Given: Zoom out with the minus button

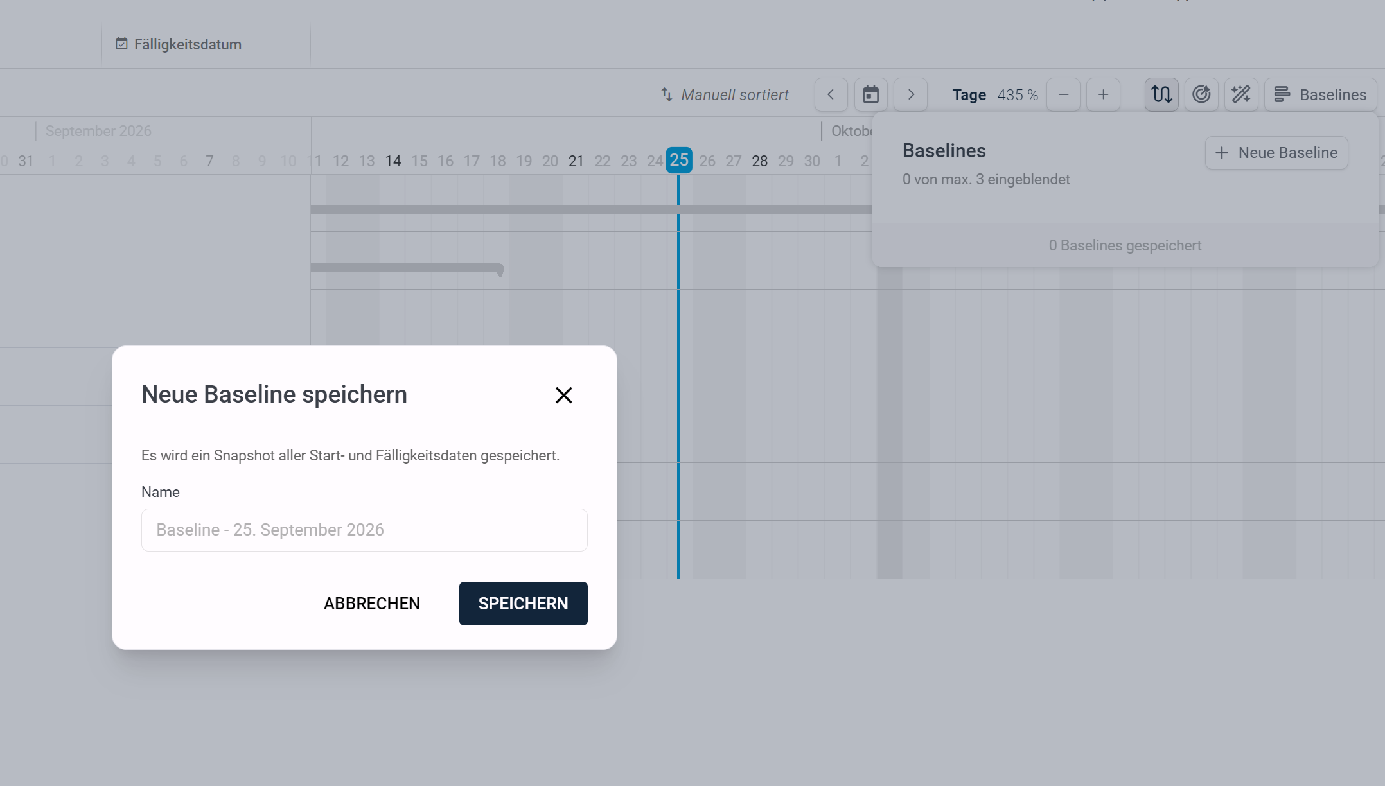Looking at the screenshot, I should tap(1063, 95).
